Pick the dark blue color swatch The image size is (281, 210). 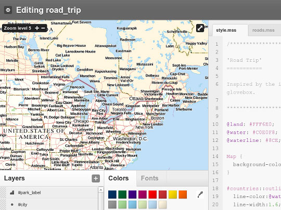(x=112, y=194)
